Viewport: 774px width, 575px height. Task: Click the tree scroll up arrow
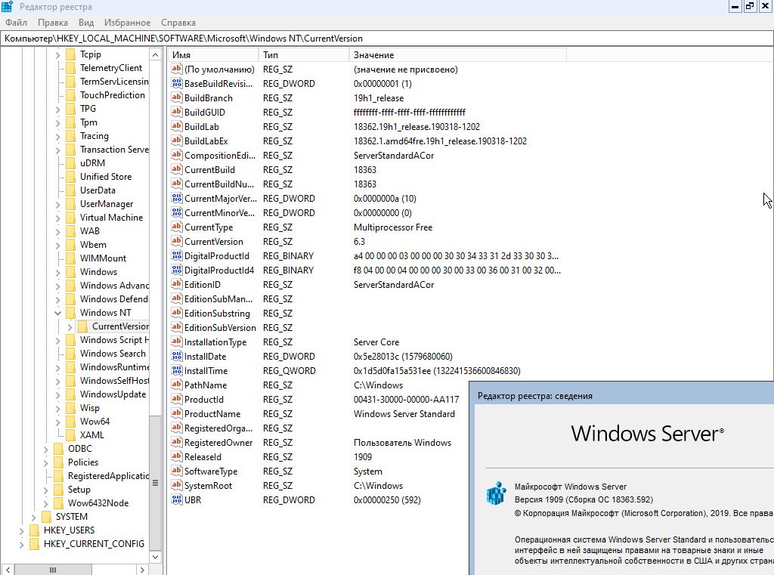pyautogui.click(x=155, y=55)
